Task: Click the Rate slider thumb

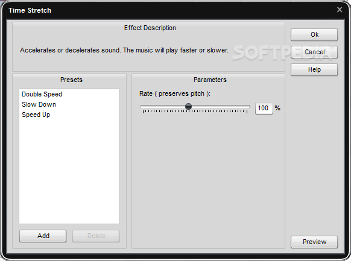Action: 189,107
